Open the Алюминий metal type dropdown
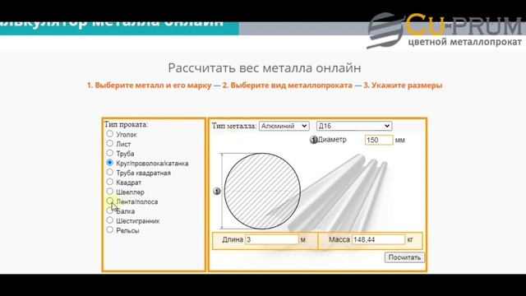Image resolution: width=526 pixels, height=296 pixels. (x=284, y=126)
